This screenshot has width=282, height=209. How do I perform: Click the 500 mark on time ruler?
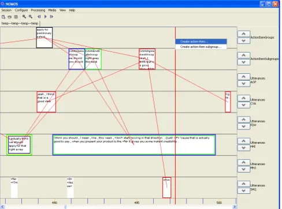point(219,203)
